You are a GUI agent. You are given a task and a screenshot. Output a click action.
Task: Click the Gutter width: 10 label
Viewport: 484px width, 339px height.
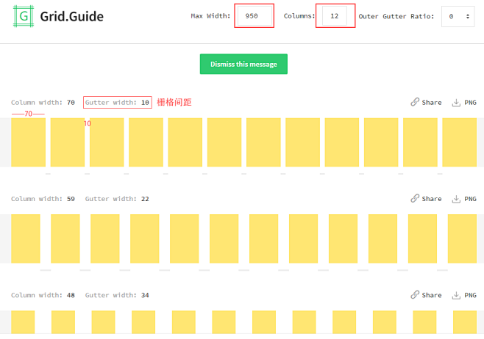tap(117, 103)
